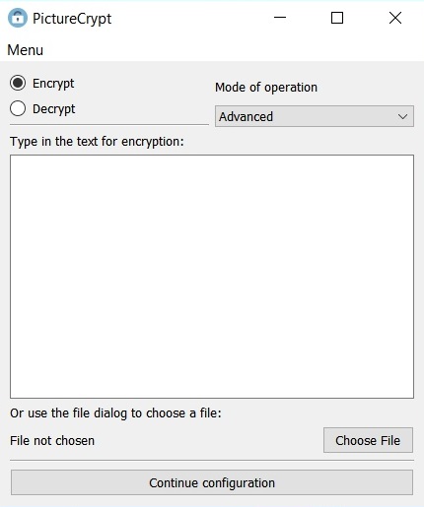Maximize the PictureCrypt window
Viewport: 424px width, 507px height.
coord(337,18)
